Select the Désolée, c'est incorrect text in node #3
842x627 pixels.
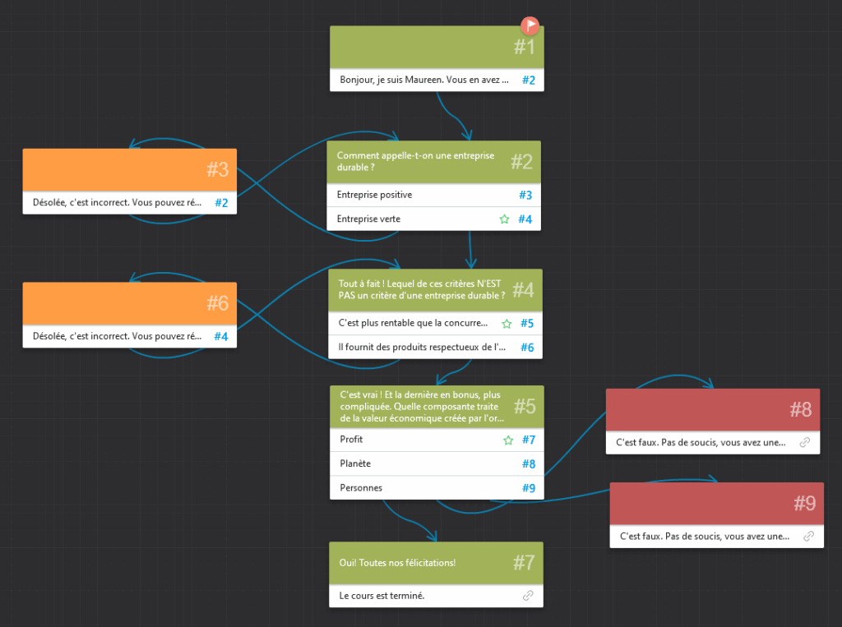coord(115,202)
